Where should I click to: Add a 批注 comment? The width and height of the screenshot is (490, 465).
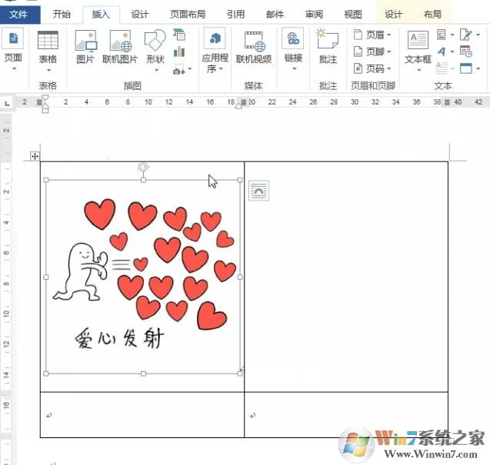pyautogui.click(x=328, y=47)
